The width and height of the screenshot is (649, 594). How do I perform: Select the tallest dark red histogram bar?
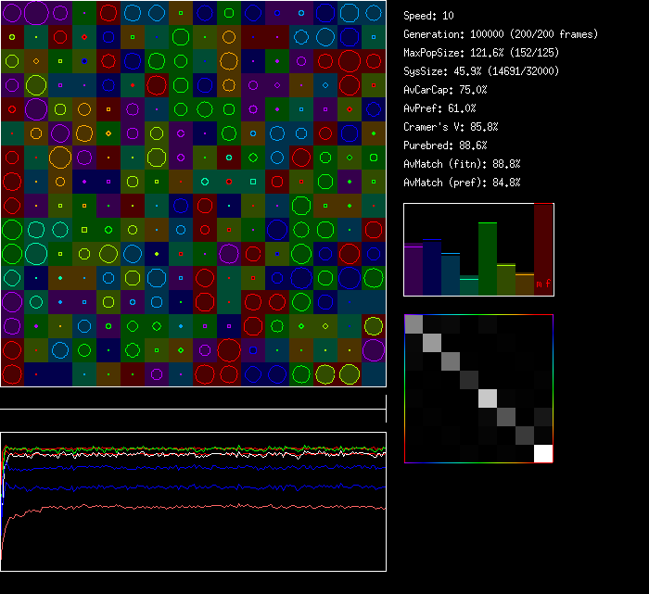[x=543, y=250]
